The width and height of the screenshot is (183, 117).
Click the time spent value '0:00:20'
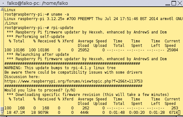coord(137,113)
